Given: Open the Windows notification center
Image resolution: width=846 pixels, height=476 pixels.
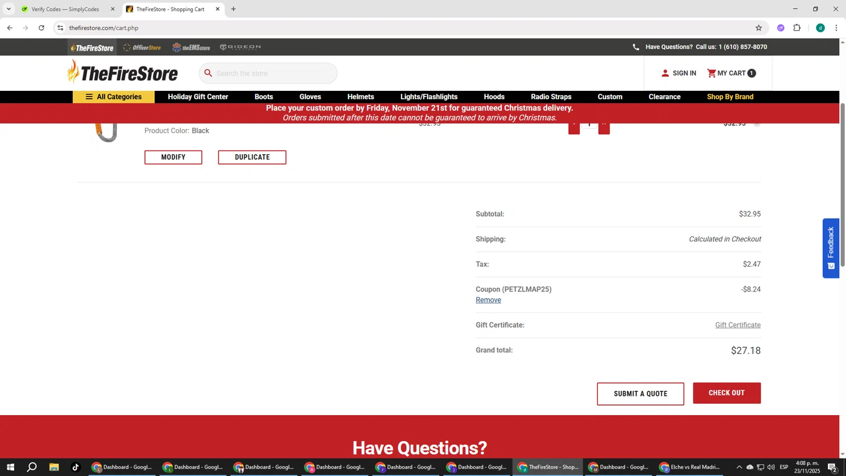Looking at the screenshot, I should click(x=832, y=467).
